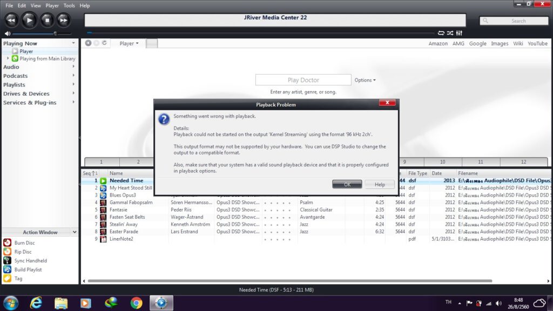This screenshot has height=311, width=553.
Task: Open the Windows Start menu
Action: click(x=11, y=303)
